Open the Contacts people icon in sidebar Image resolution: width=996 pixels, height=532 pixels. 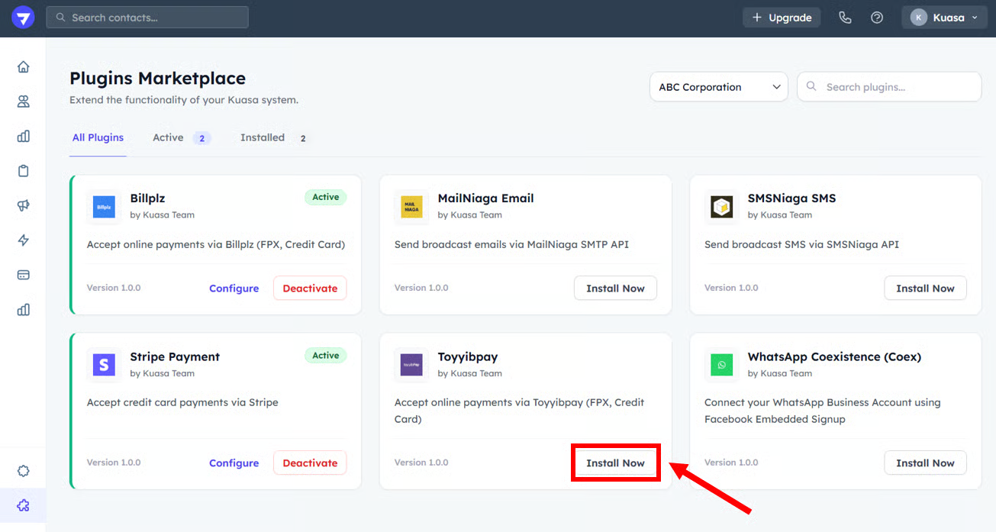pyautogui.click(x=23, y=102)
